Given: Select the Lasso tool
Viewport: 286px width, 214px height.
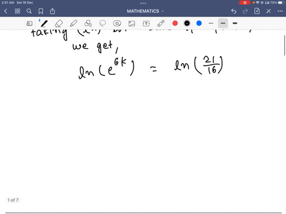Looking at the screenshot, I should (102, 23).
